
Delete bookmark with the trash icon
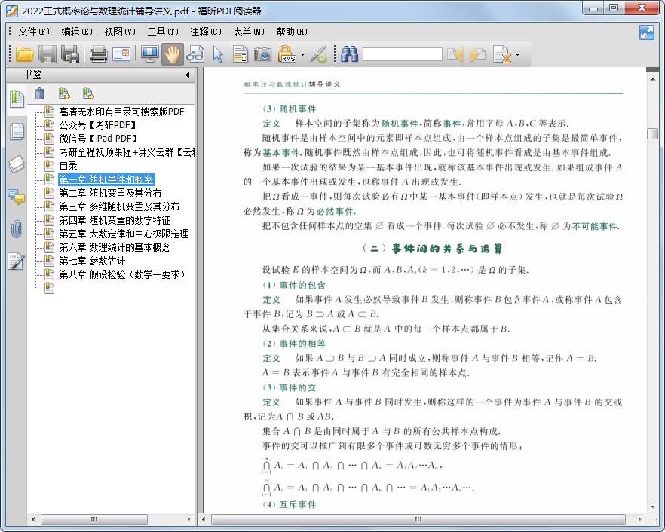tap(39, 93)
